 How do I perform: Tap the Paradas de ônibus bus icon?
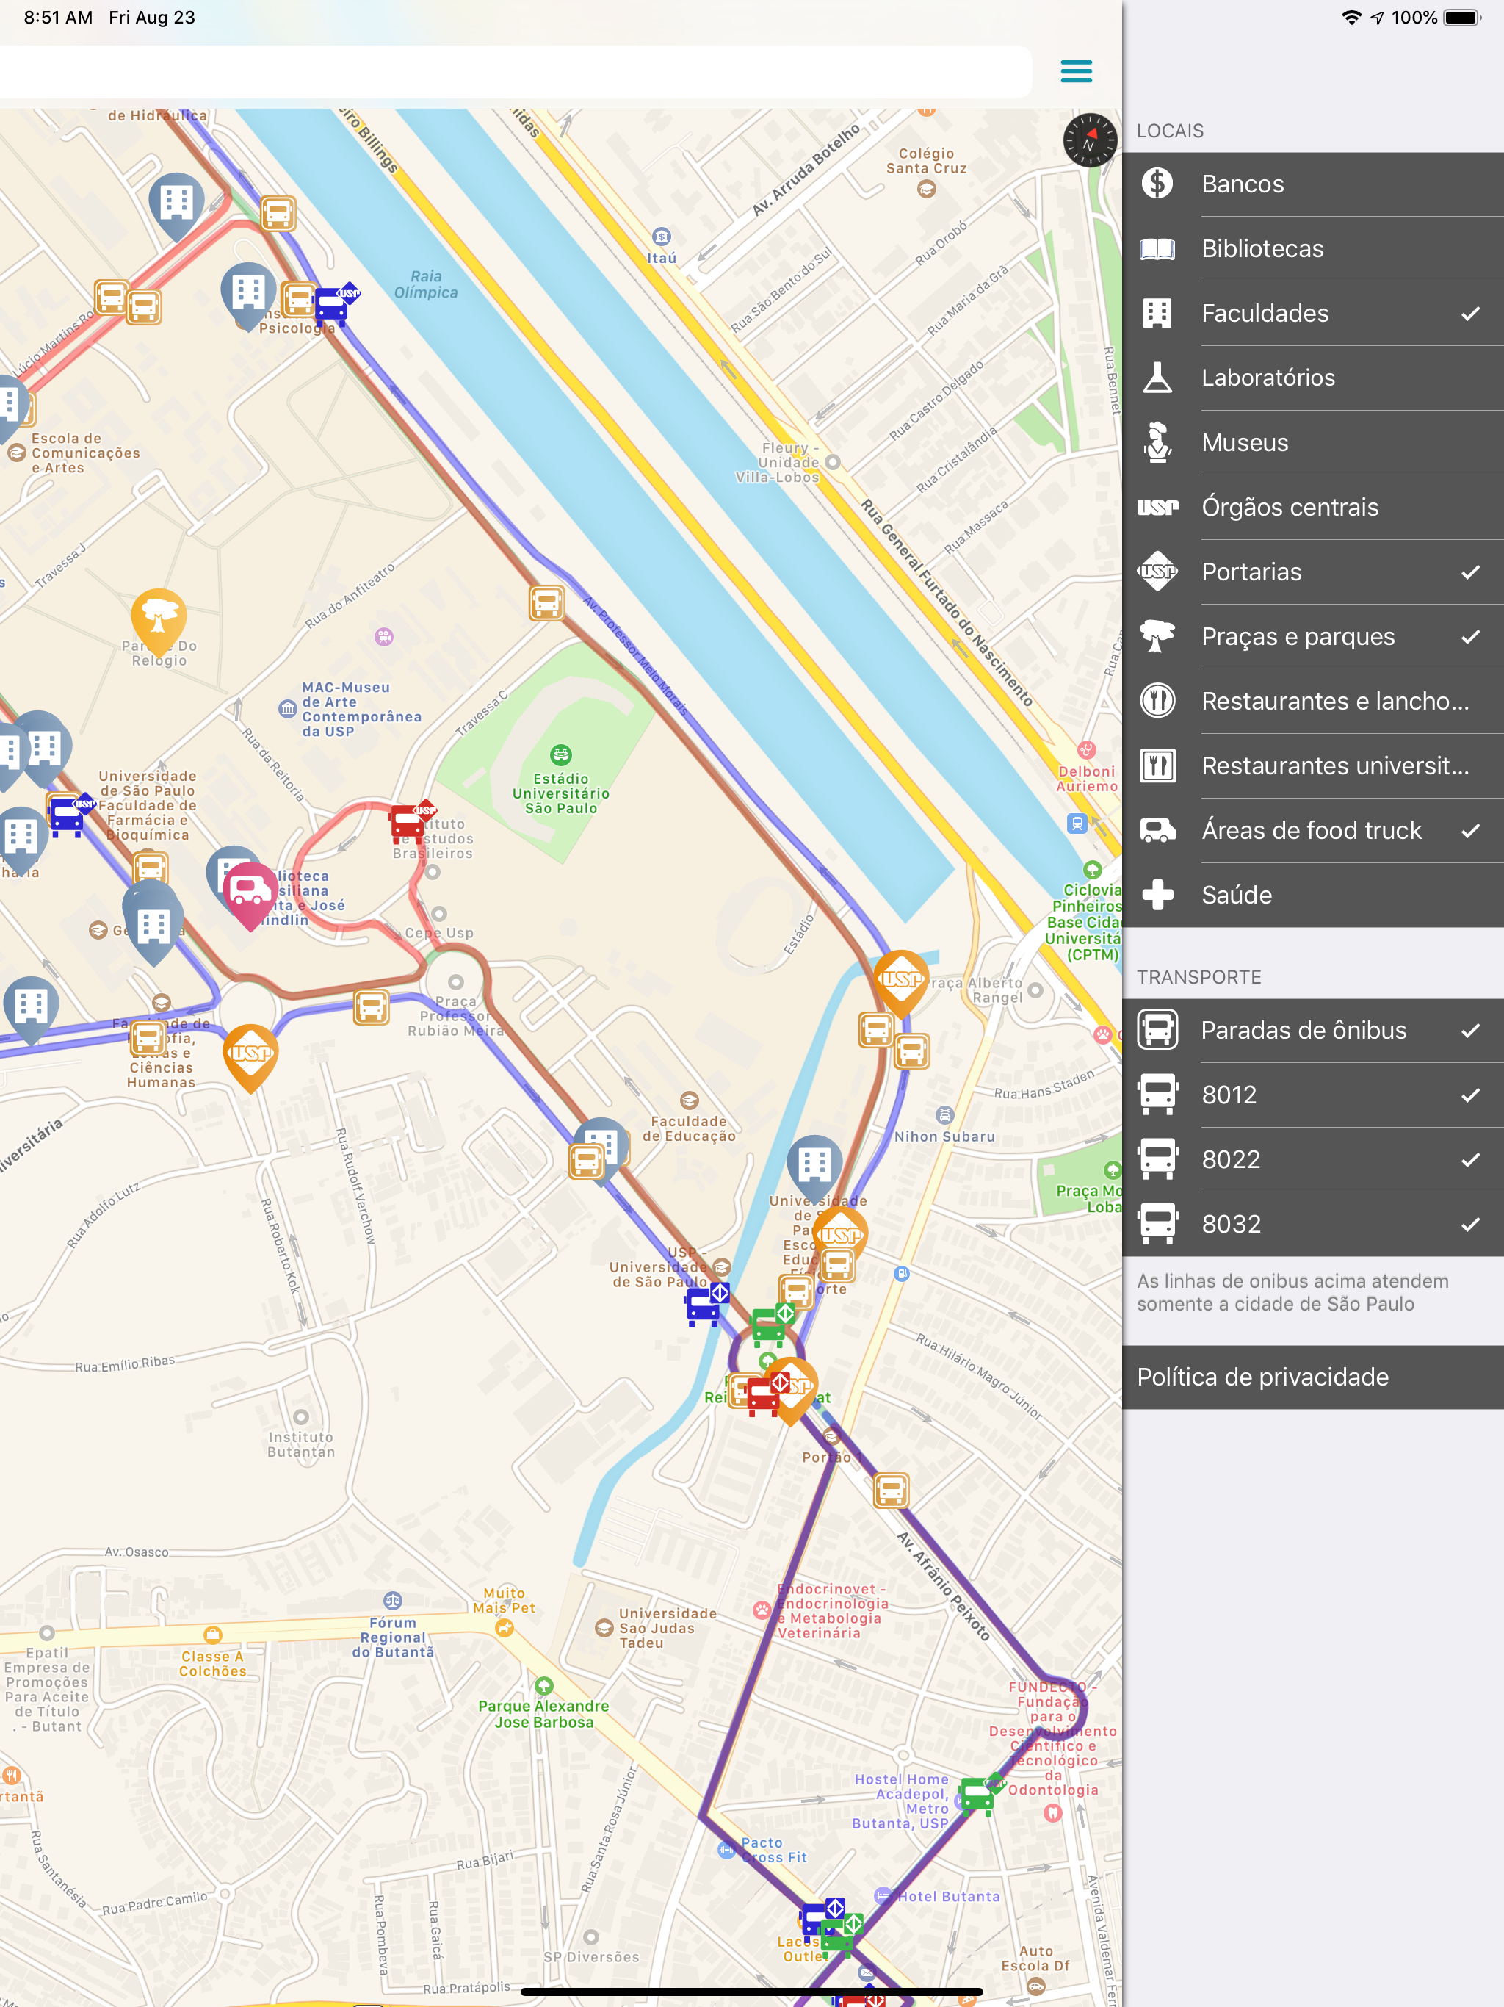click(1157, 1030)
